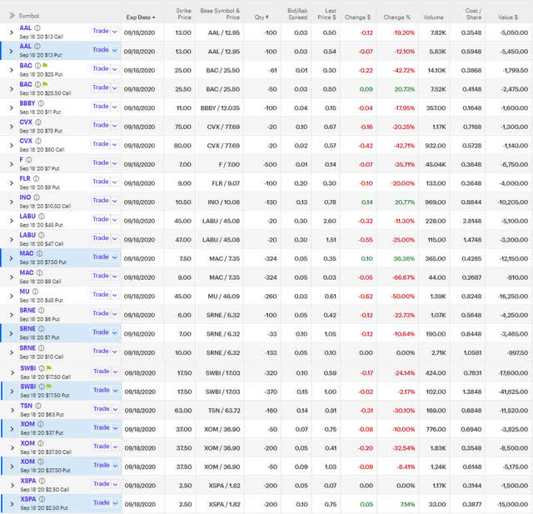Click green flag on BAC $25.50 Call
Image resolution: width=533 pixels, height=514 pixels.
[x=45, y=84]
